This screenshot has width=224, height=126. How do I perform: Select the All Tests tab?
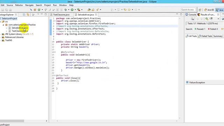[x=191, y=36]
